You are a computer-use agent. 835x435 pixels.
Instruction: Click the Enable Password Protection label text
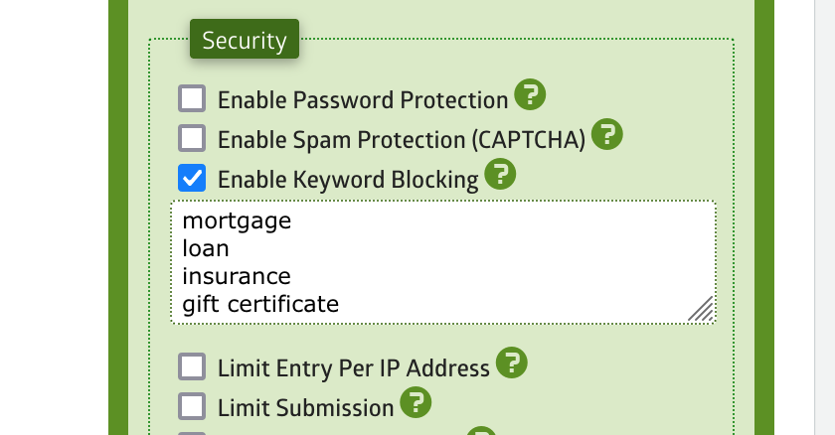click(x=363, y=100)
